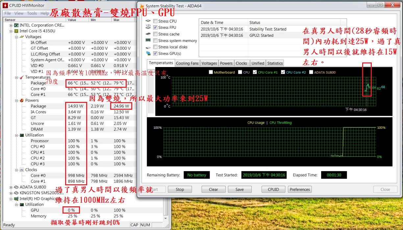This screenshot has width=403, height=230.
Task: Click the Clocks icon in HWMonitor
Action: pyautogui.click(x=22, y=170)
